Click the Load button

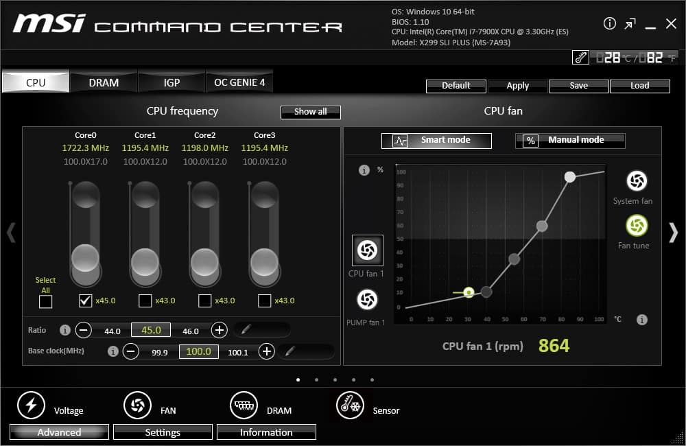[x=639, y=86]
